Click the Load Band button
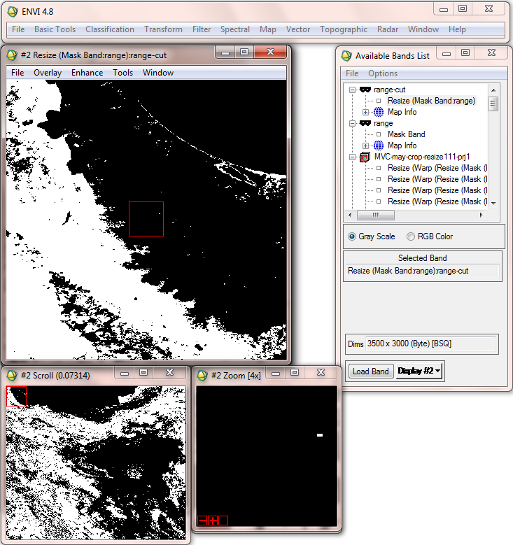The height and width of the screenshot is (545, 513). click(371, 371)
